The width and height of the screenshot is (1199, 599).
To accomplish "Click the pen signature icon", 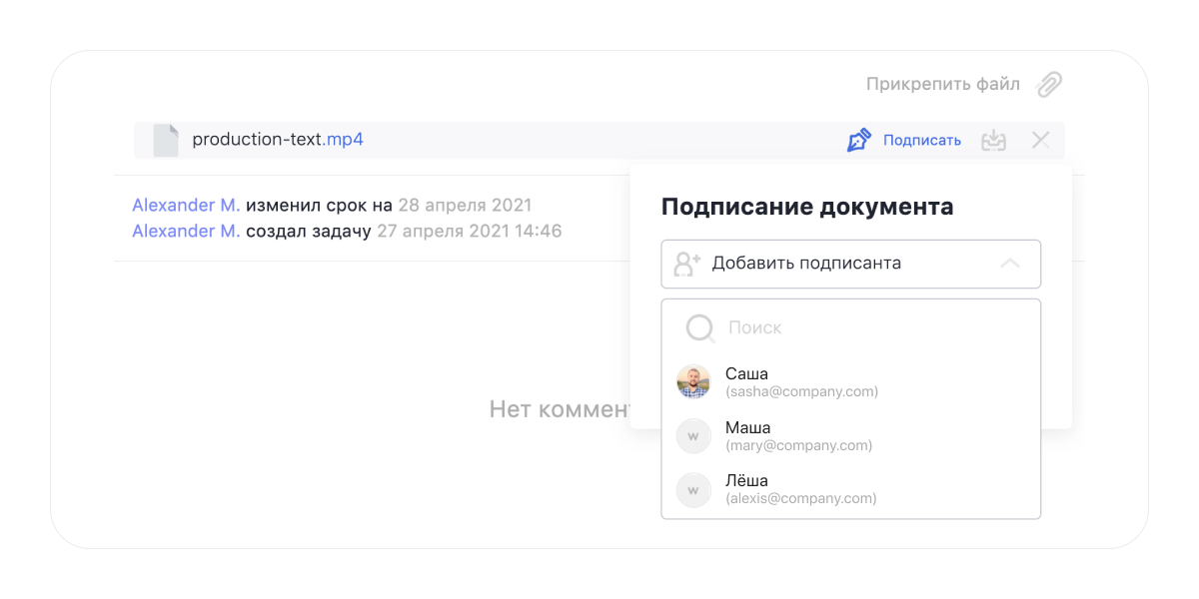I will pyautogui.click(x=858, y=141).
